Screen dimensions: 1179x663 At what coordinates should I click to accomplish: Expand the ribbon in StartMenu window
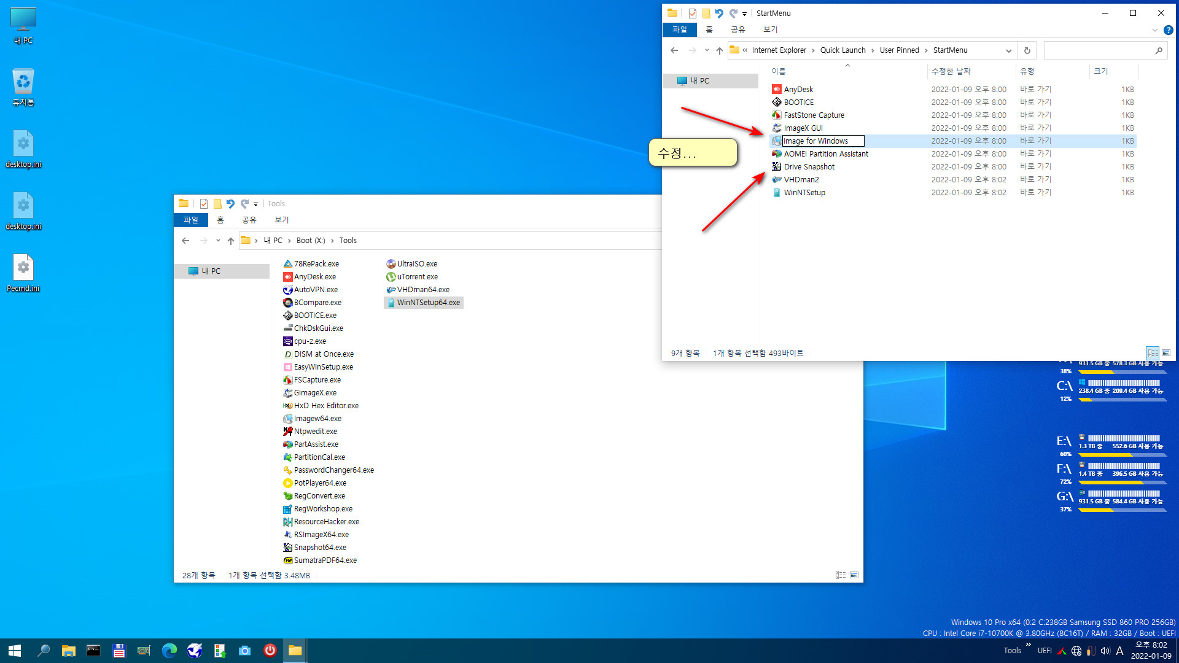(1154, 29)
